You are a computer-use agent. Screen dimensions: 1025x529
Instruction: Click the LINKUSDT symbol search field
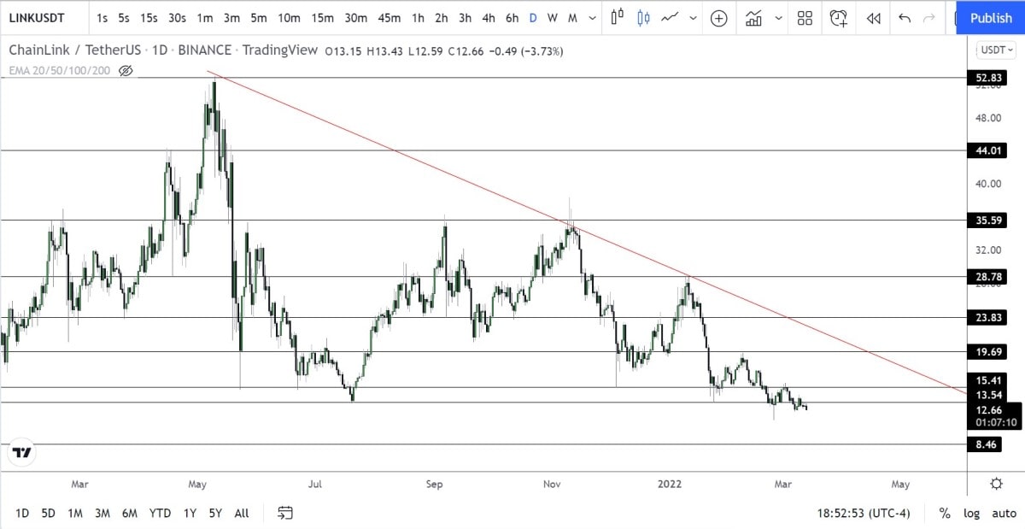click(37, 18)
